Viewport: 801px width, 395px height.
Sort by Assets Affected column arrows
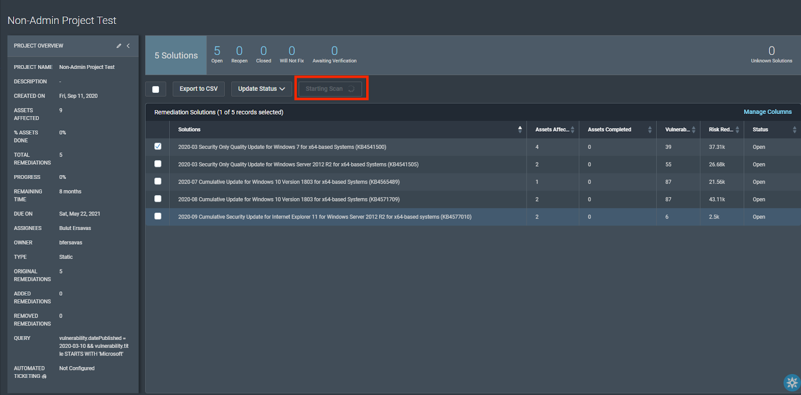coord(573,129)
